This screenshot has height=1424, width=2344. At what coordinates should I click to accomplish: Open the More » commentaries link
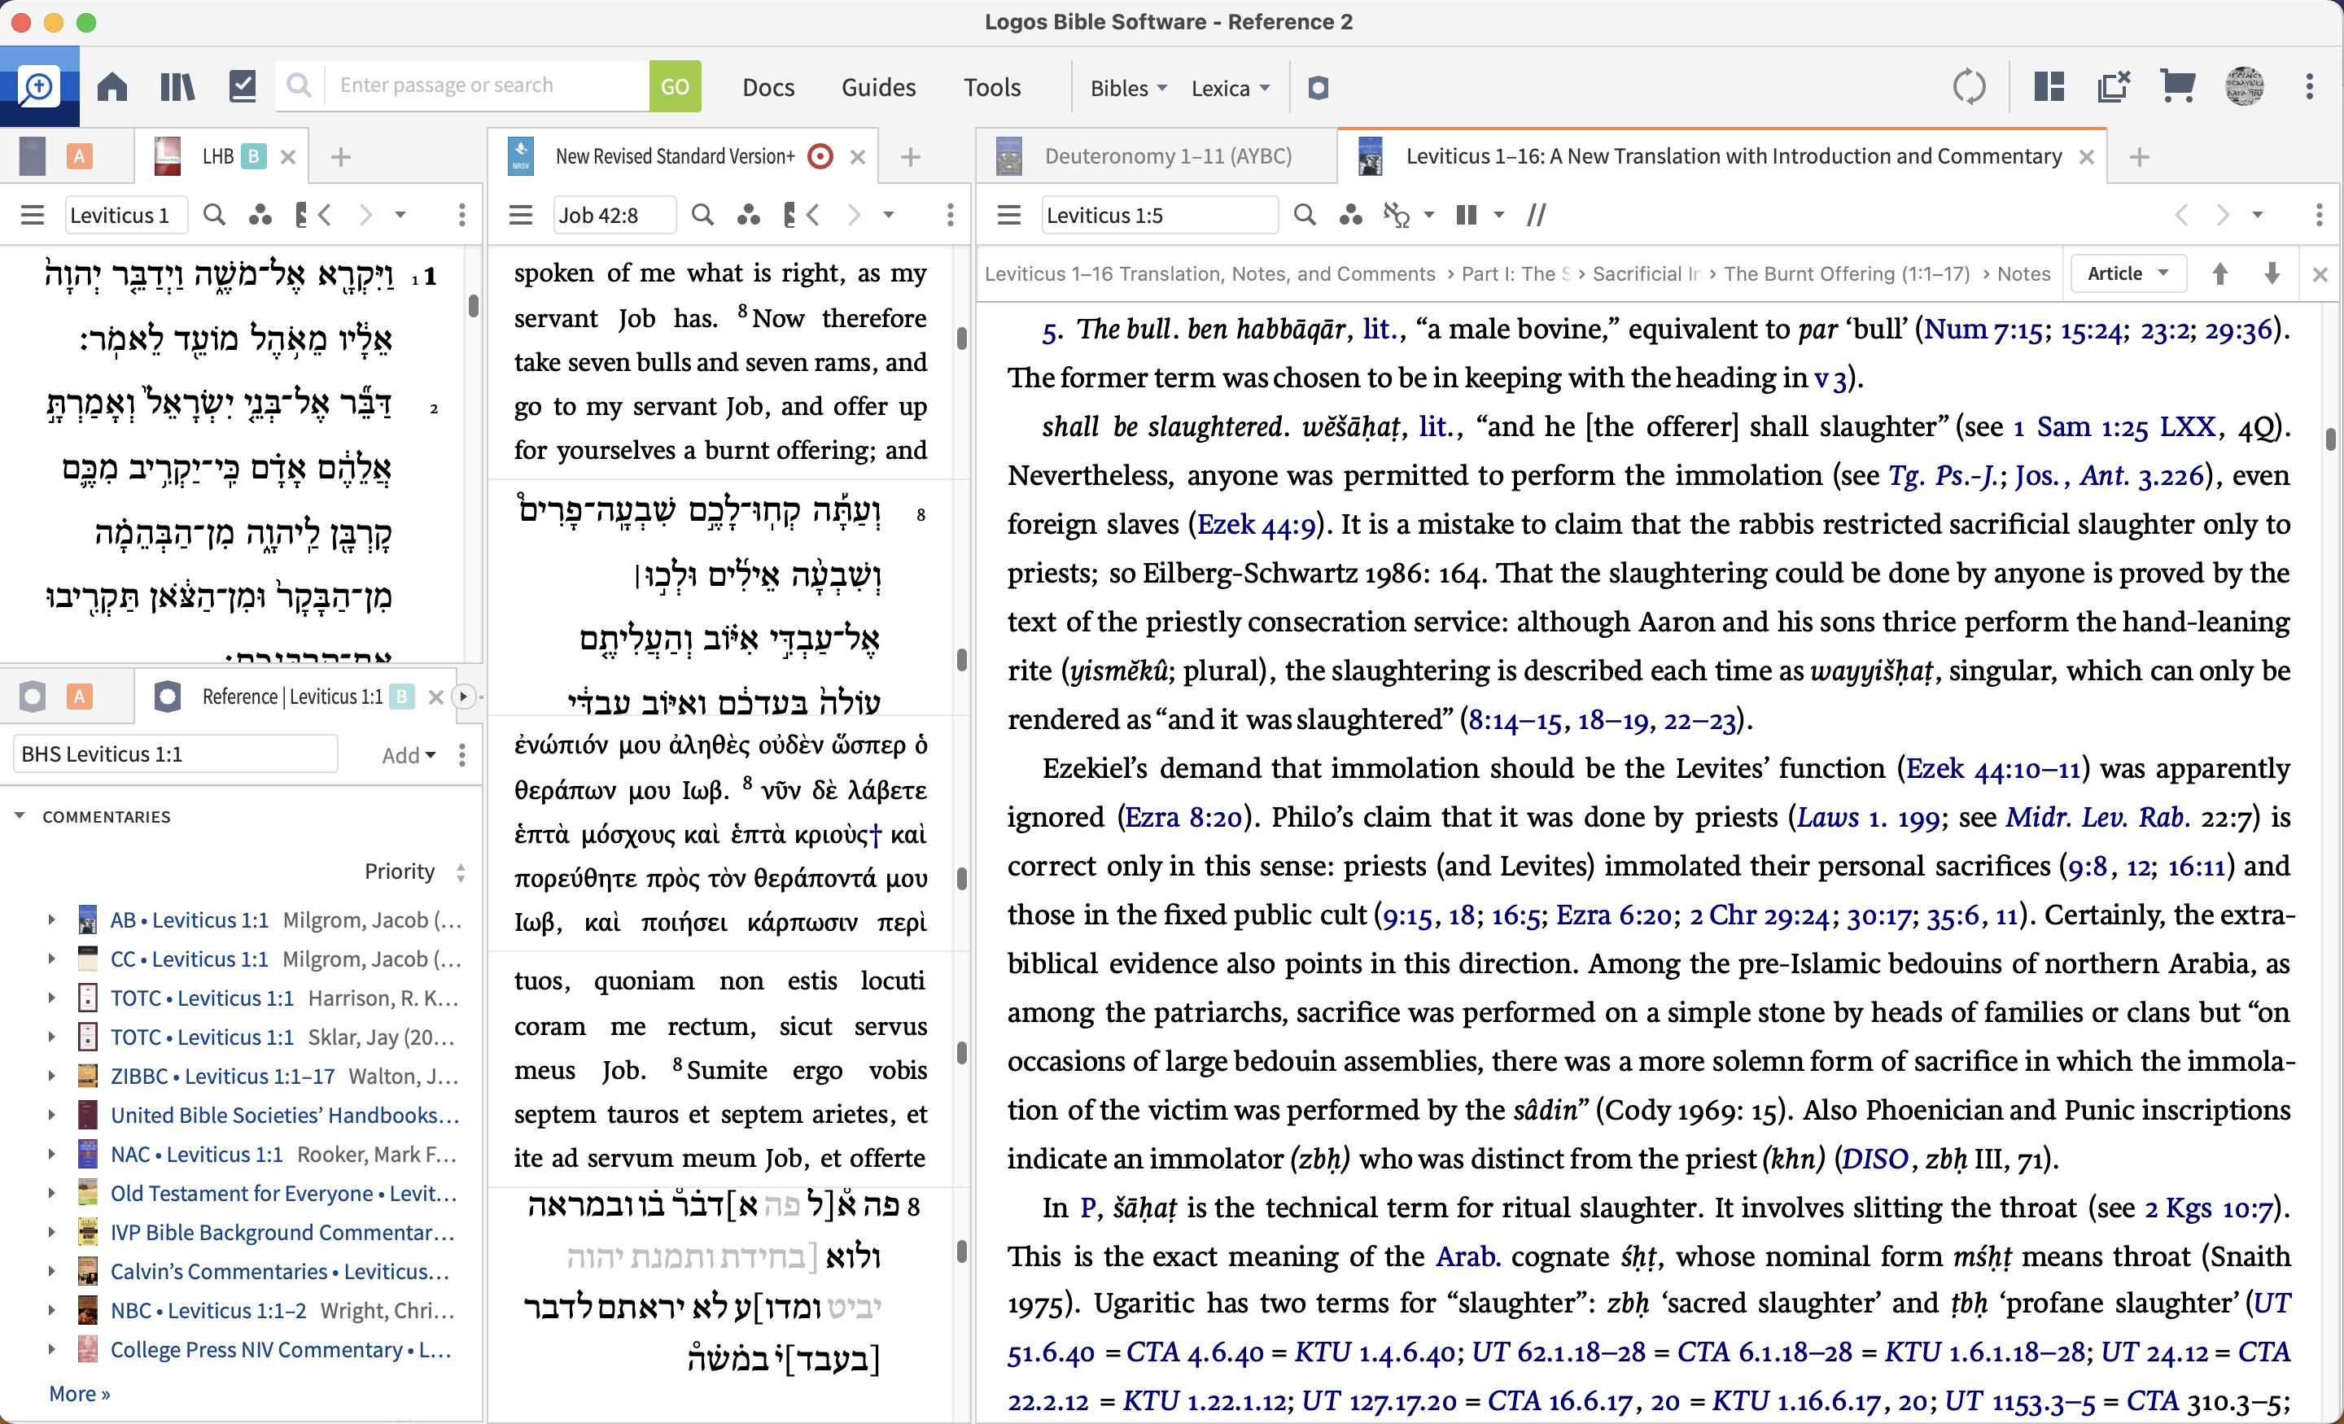(x=79, y=1394)
